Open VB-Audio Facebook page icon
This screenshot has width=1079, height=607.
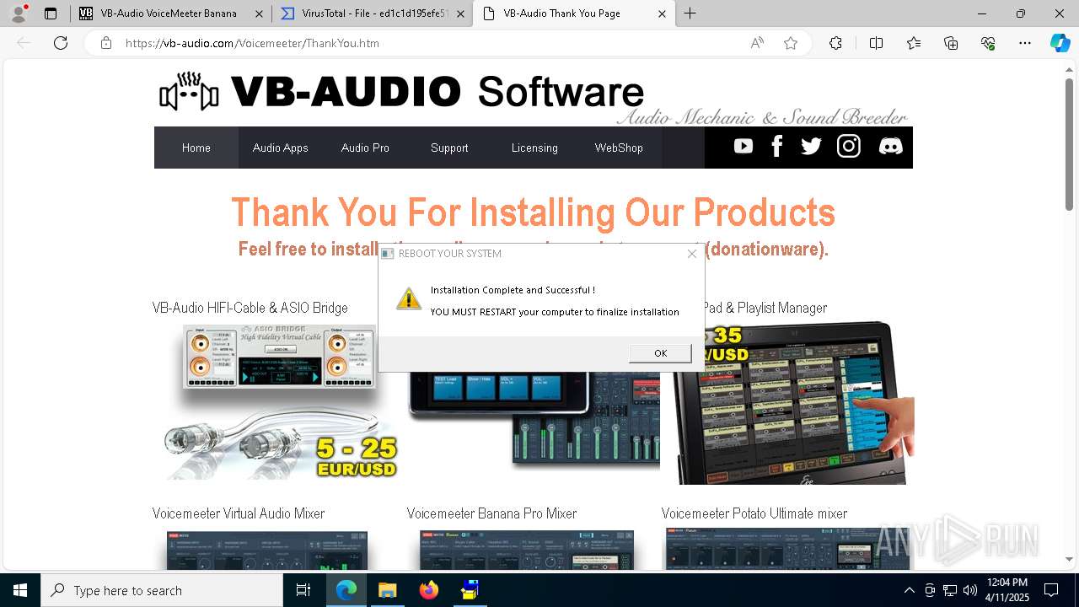(x=777, y=147)
